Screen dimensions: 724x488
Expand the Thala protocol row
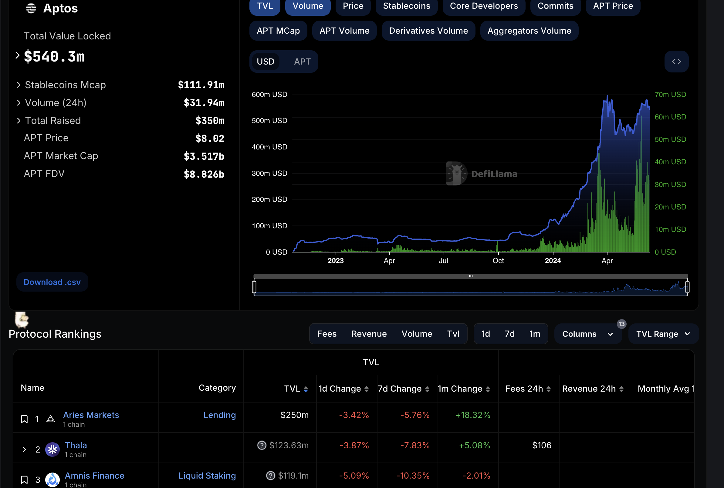point(24,450)
